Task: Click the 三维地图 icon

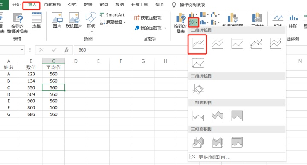Action: pyautogui.click(x=257, y=19)
